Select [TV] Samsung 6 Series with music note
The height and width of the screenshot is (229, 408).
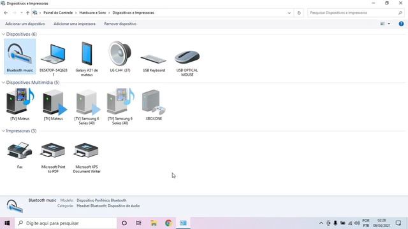(x=120, y=106)
